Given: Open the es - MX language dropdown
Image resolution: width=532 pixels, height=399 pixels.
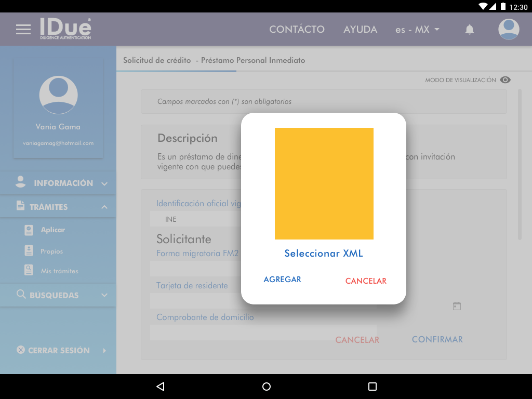Looking at the screenshot, I should (x=417, y=30).
